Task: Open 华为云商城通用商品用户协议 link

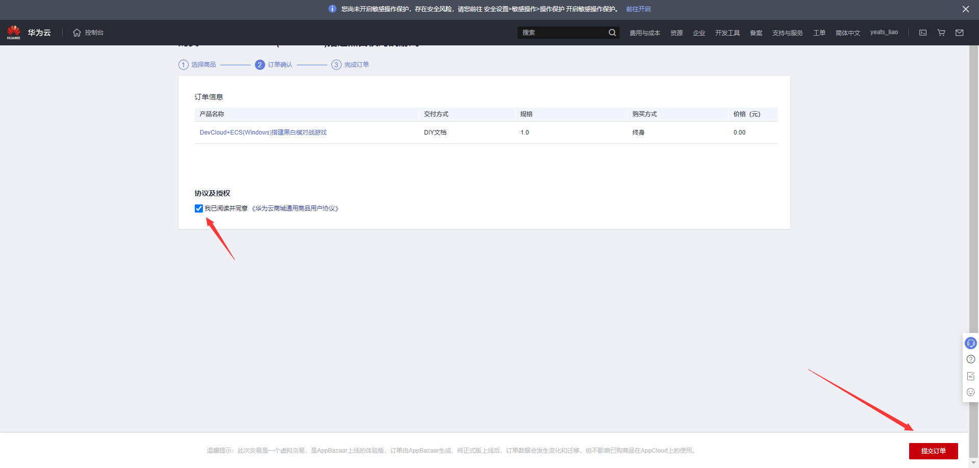Action: pos(295,209)
